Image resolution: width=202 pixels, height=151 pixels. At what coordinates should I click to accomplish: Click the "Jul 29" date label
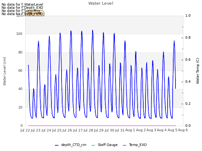click(99, 130)
